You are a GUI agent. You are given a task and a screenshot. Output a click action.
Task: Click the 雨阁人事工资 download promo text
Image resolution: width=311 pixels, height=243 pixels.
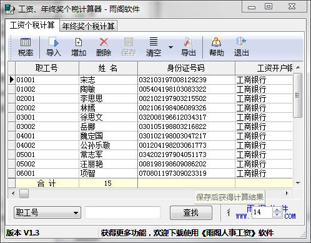pos(187,233)
